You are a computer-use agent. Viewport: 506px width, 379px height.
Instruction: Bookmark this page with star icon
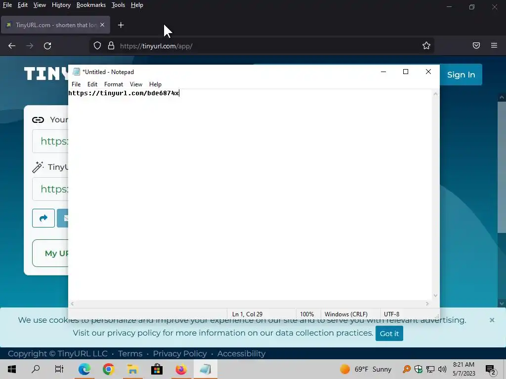(x=426, y=46)
